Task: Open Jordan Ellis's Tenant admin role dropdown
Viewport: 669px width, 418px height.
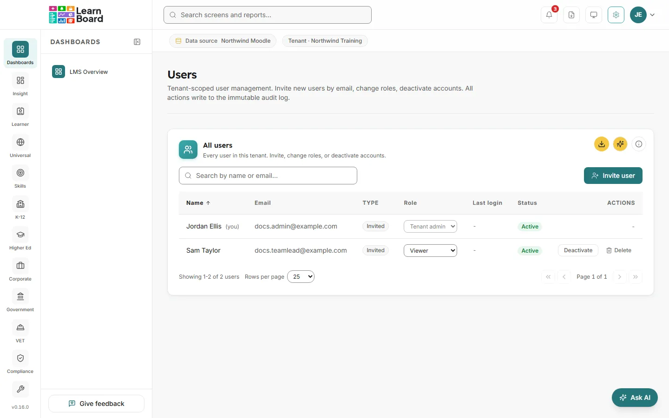Action: 430,226
